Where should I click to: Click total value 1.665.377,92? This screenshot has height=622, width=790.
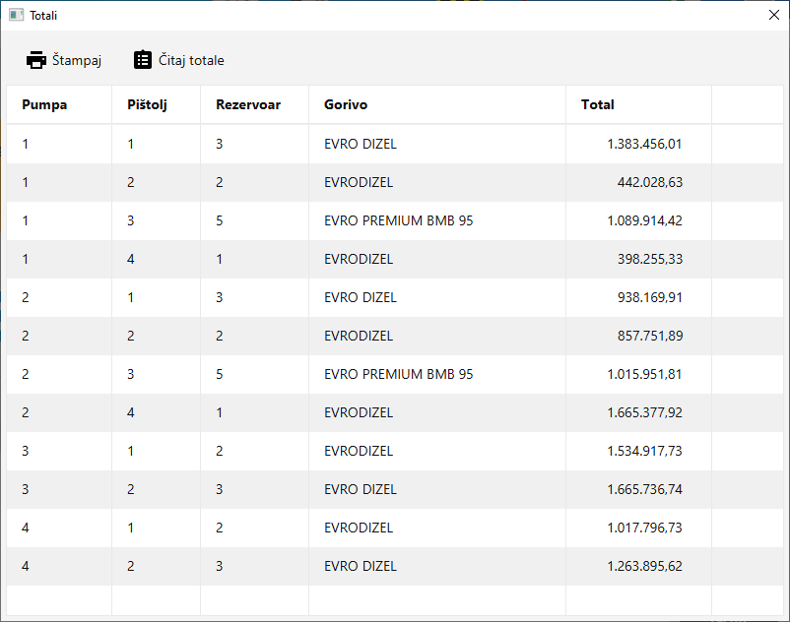(644, 412)
